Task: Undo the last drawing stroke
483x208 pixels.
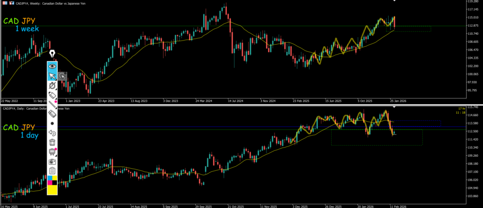Action: pyautogui.click(x=52, y=133)
